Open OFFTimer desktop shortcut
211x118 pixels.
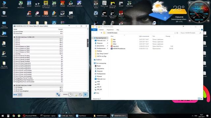tap(37, 14)
